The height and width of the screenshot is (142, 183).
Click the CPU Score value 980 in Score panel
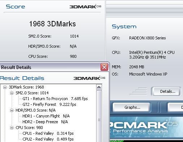(73, 56)
